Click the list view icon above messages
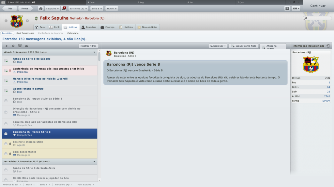 tap(20, 46)
